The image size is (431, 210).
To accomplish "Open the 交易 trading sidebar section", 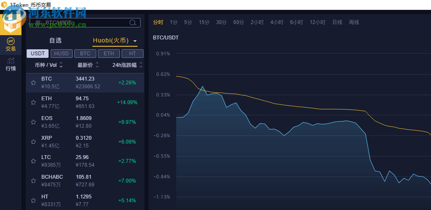I will pyautogui.click(x=10, y=45).
